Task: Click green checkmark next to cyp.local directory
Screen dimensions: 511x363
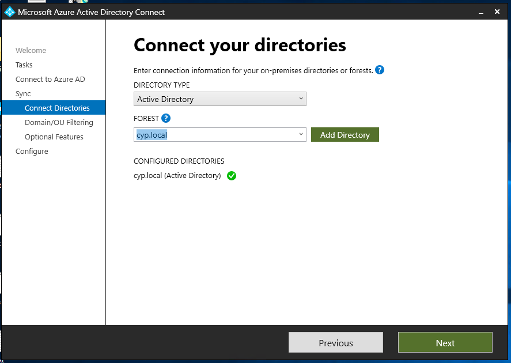Action: point(232,176)
